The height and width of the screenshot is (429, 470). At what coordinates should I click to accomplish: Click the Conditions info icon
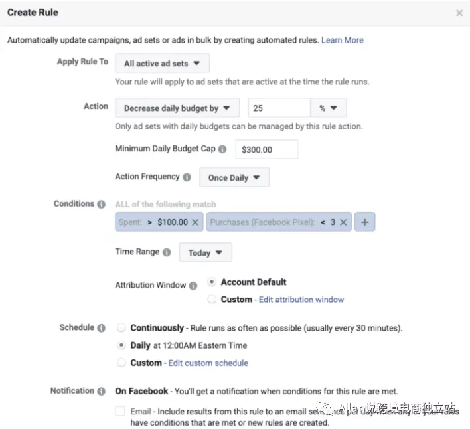(x=102, y=204)
